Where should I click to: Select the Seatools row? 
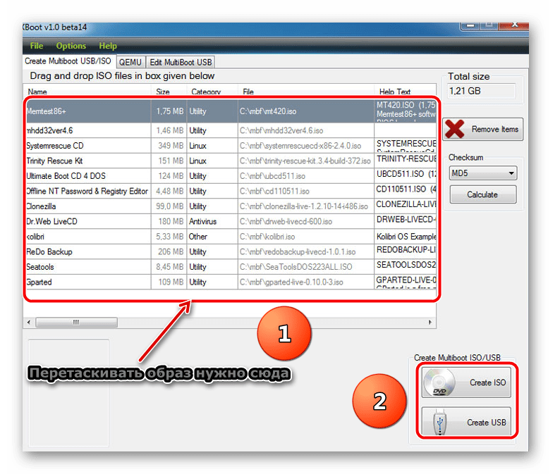coord(231,267)
